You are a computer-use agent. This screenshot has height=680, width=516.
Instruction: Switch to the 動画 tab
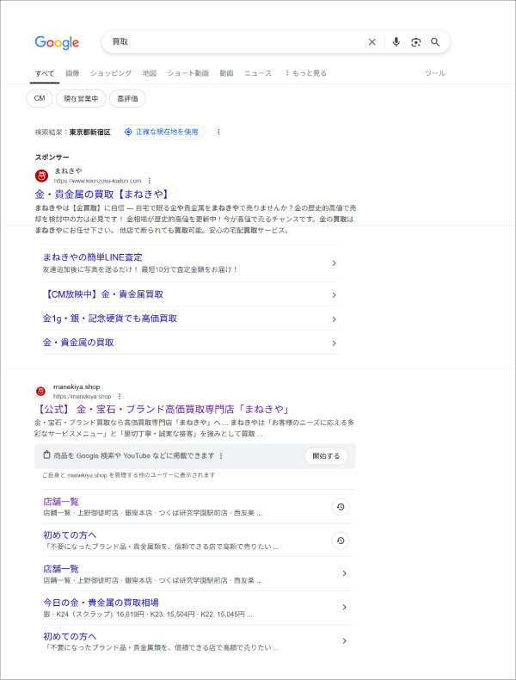tap(226, 73)
